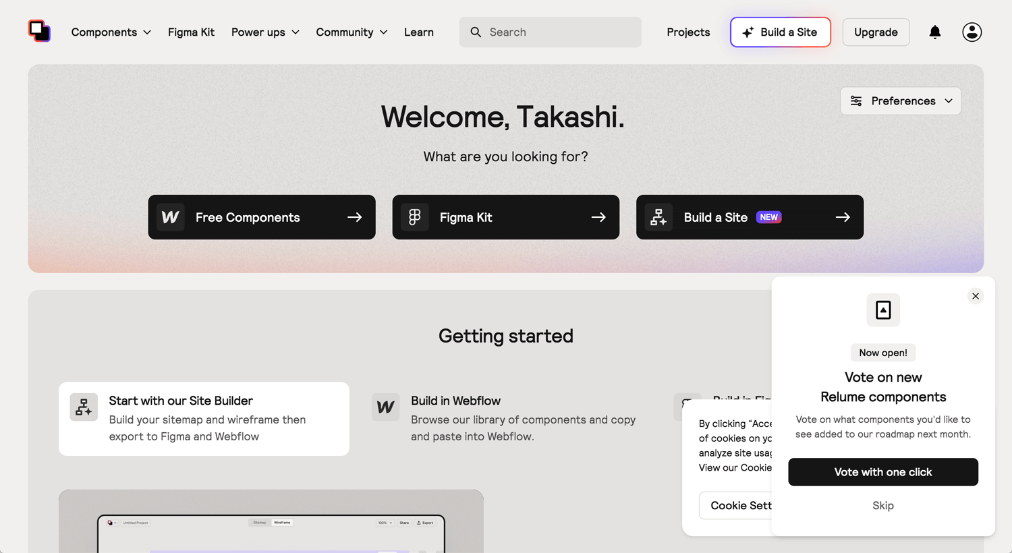Skip the vote popup

pyautogui.click(x=883, y=505)
